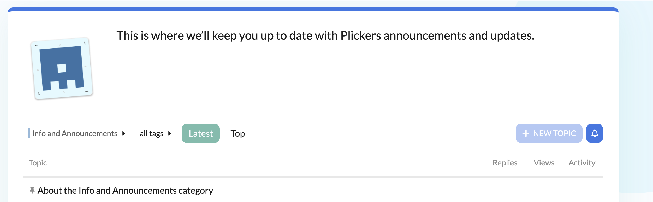Click the arrow next to all tags
Viewport: 653px width, 202px height.
point(170,133)
